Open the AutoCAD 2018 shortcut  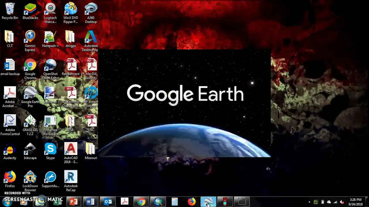[x=71, y=153]
